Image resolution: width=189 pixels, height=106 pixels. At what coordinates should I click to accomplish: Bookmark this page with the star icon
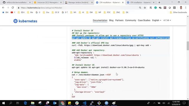click(x=145, y=8)
